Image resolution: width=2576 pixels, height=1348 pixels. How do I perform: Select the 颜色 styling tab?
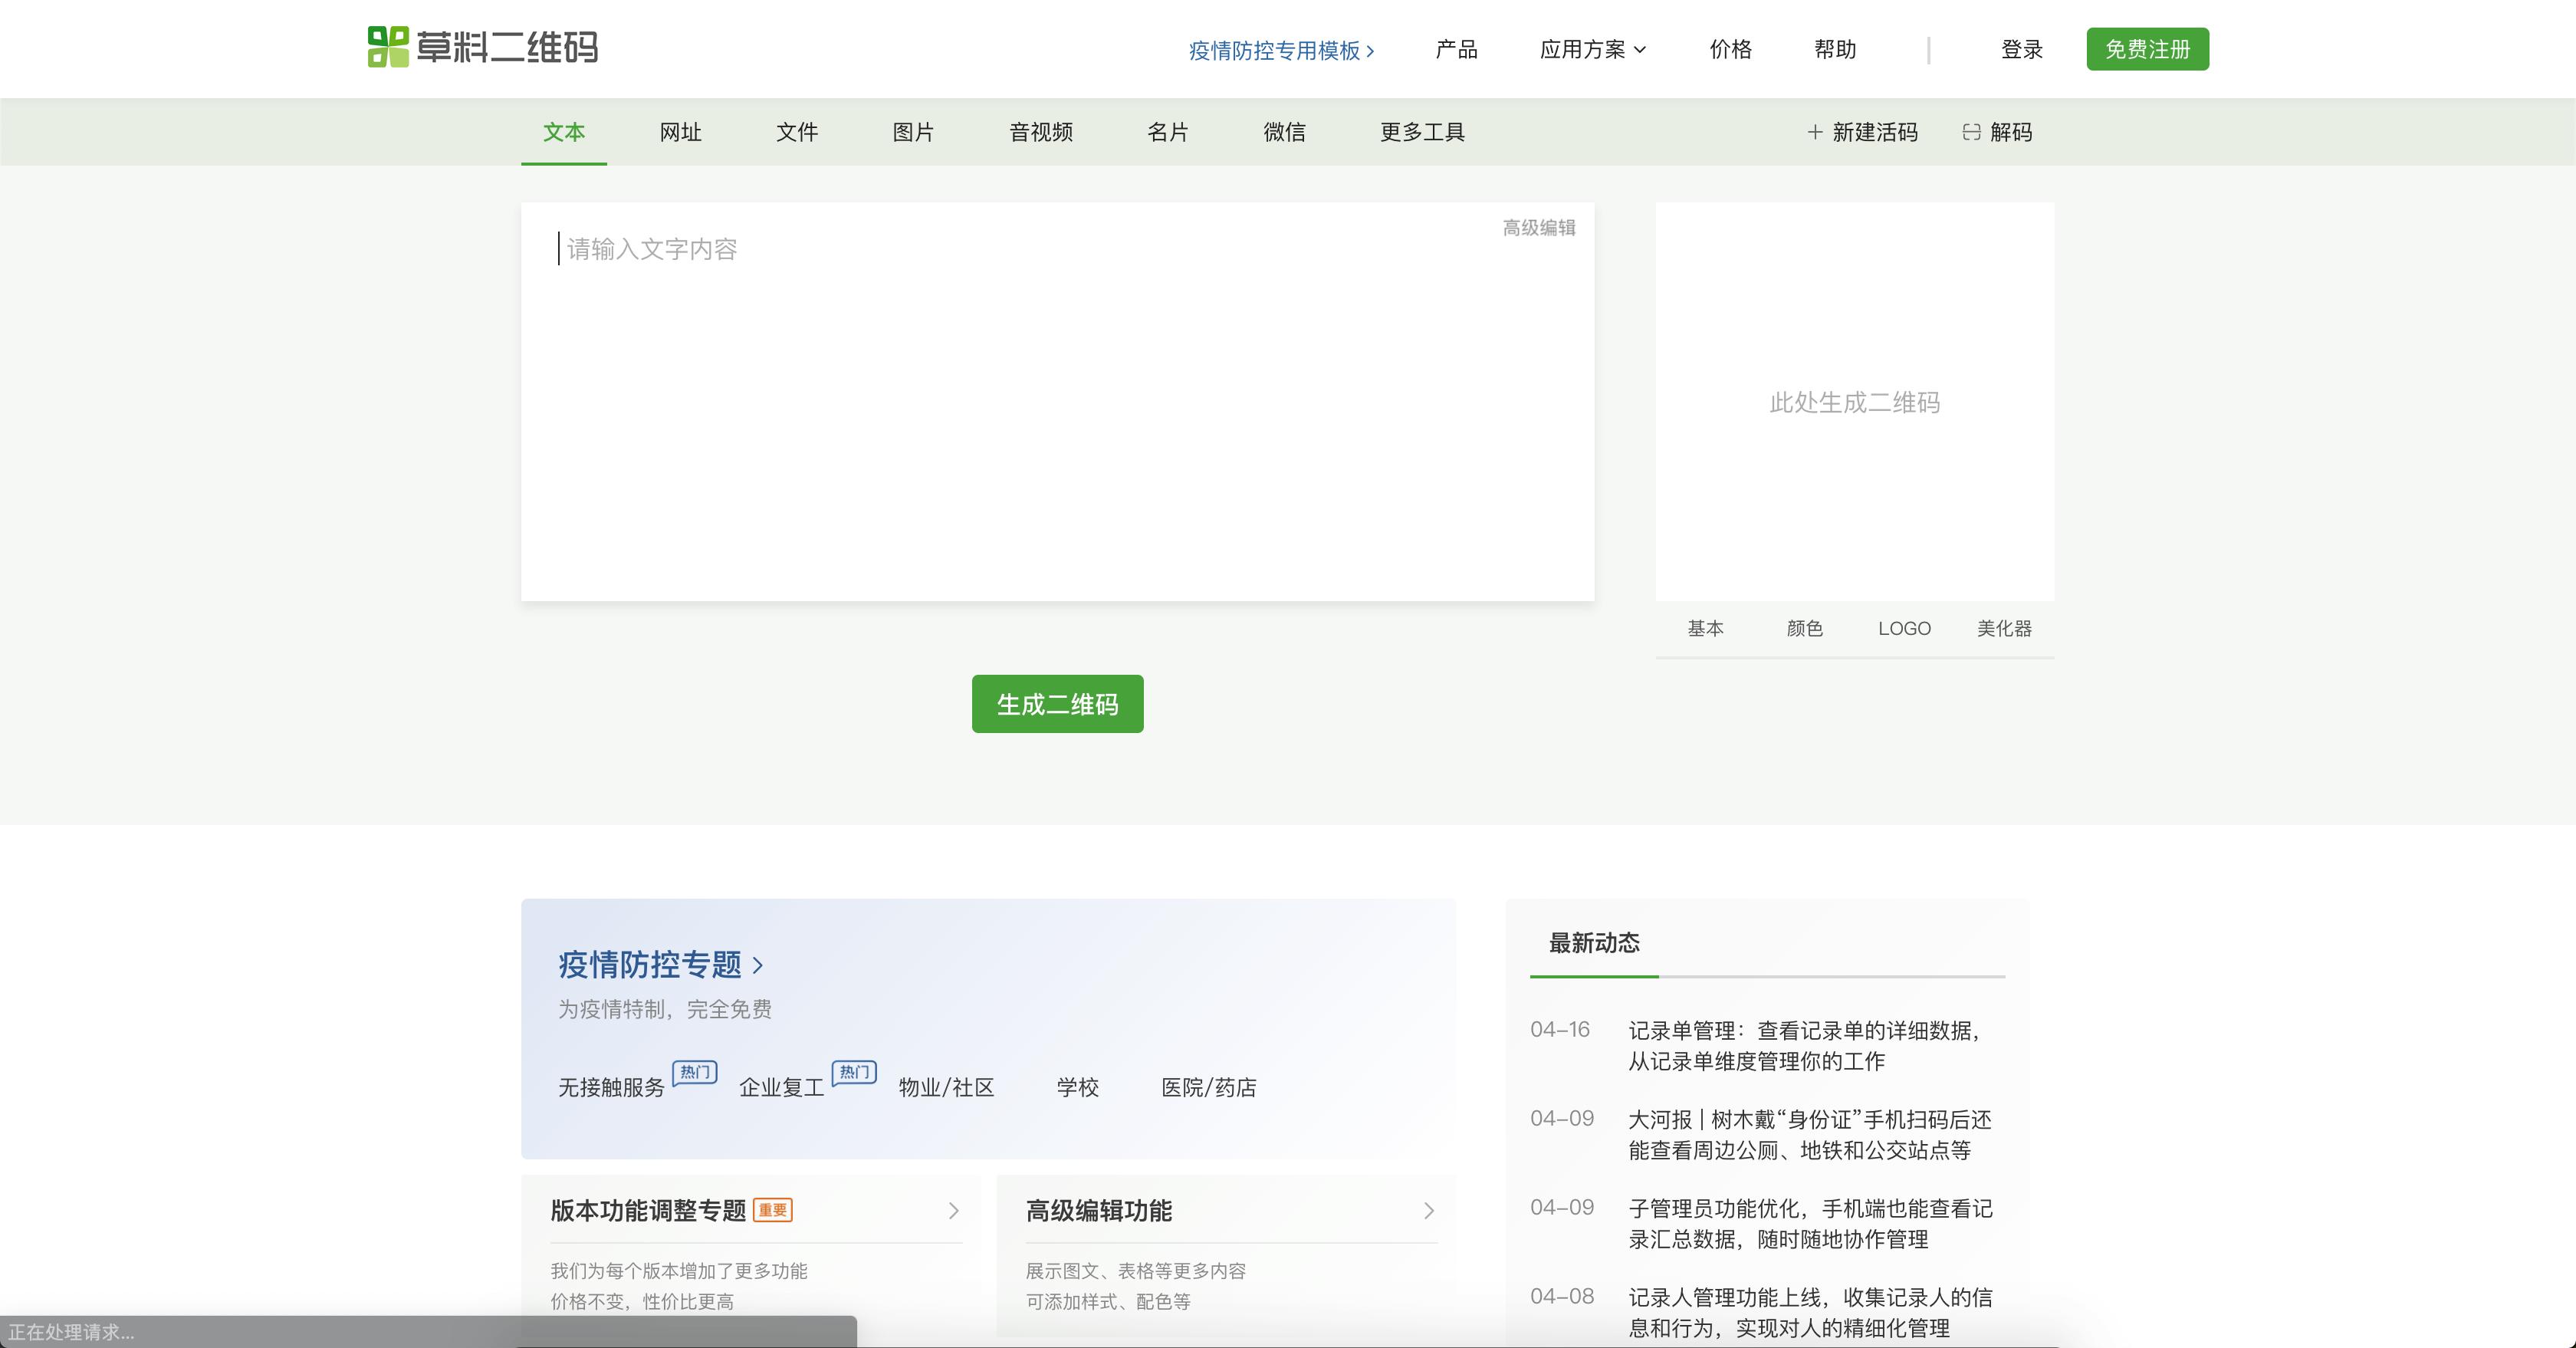1805,628
